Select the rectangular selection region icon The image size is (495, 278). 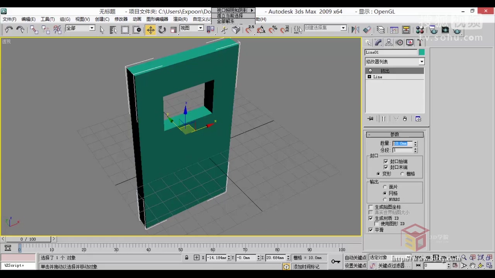tap(125, 30)
